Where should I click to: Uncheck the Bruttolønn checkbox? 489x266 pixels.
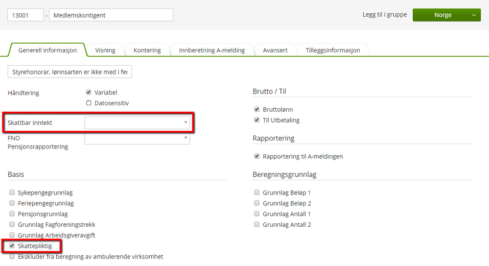[x=256, y=109]
